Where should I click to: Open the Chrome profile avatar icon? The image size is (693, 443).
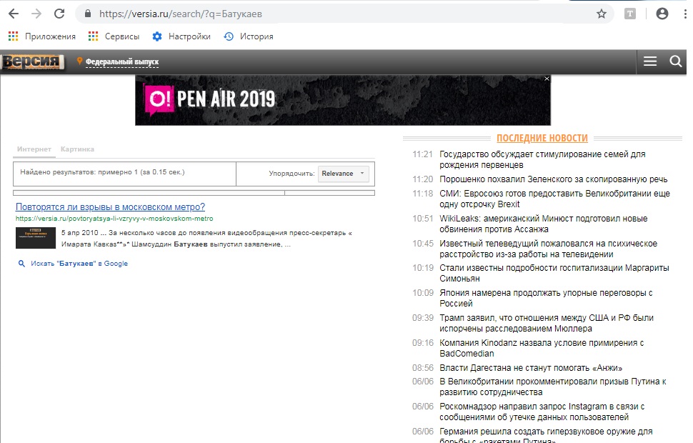(662, 14)
